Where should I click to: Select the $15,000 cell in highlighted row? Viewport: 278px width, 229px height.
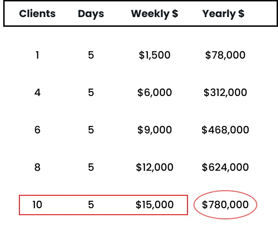154,205
